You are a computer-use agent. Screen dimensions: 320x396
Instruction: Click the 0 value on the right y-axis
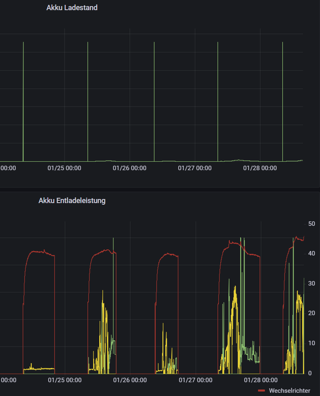pos(310,373)
